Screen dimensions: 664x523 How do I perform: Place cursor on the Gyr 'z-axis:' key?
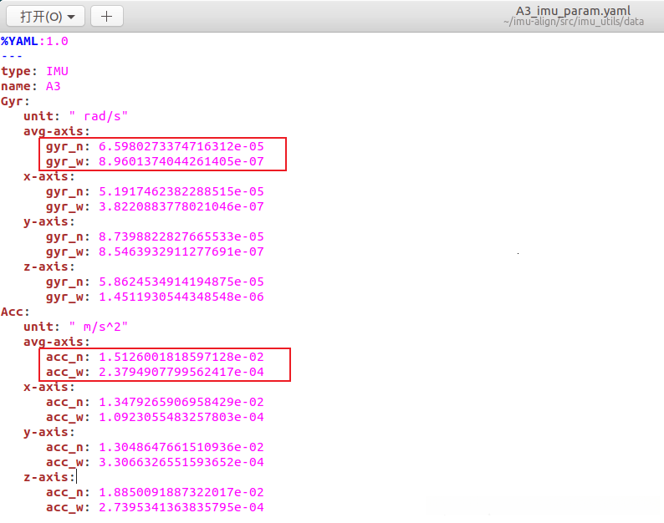click(49, 267)
